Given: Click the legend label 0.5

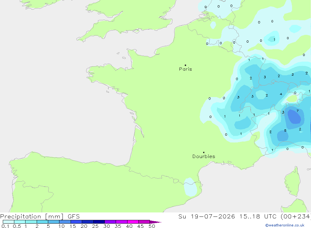Looking at the screenshot, I should [x=17, y=226].
